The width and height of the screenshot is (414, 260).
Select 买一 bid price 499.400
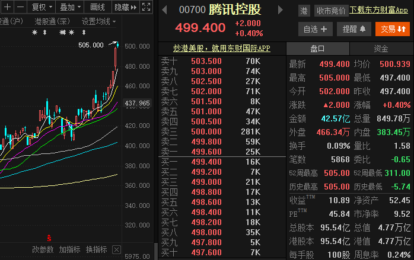tap(206, 162)
